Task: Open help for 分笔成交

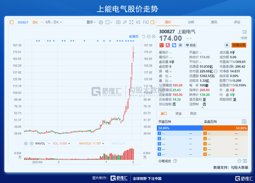Action: point(175,161)
